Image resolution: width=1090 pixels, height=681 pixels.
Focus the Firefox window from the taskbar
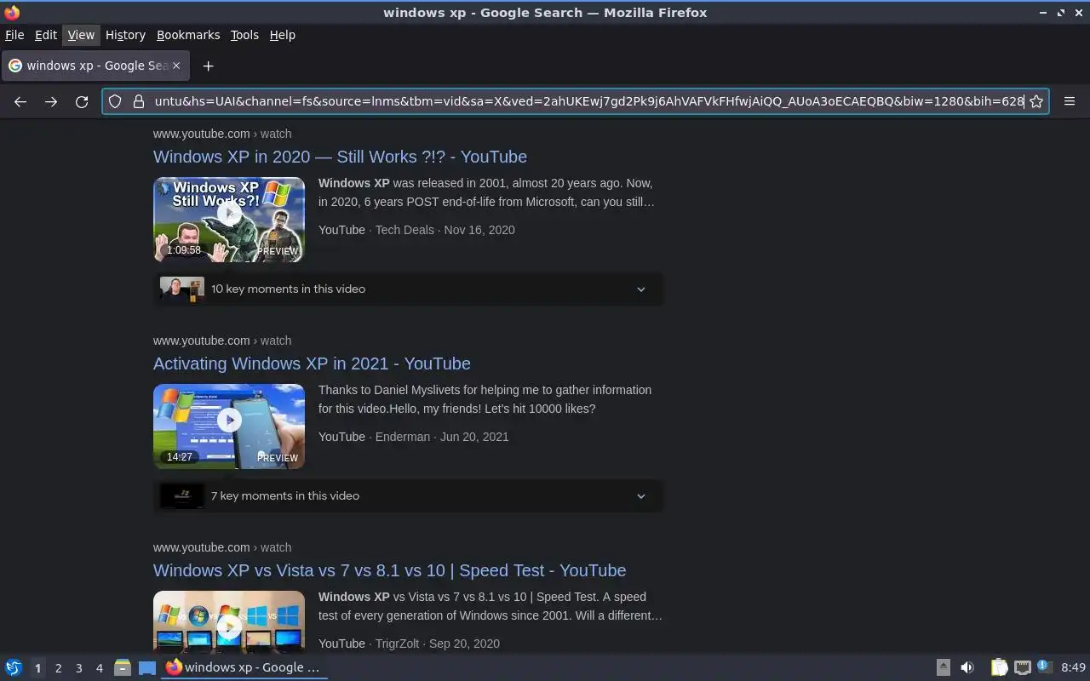pos(244,668)
